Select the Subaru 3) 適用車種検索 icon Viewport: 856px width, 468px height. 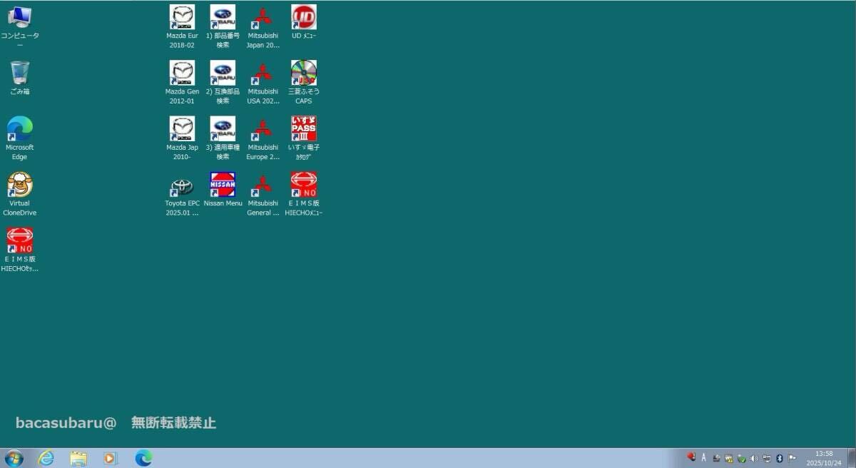(223, 129)
